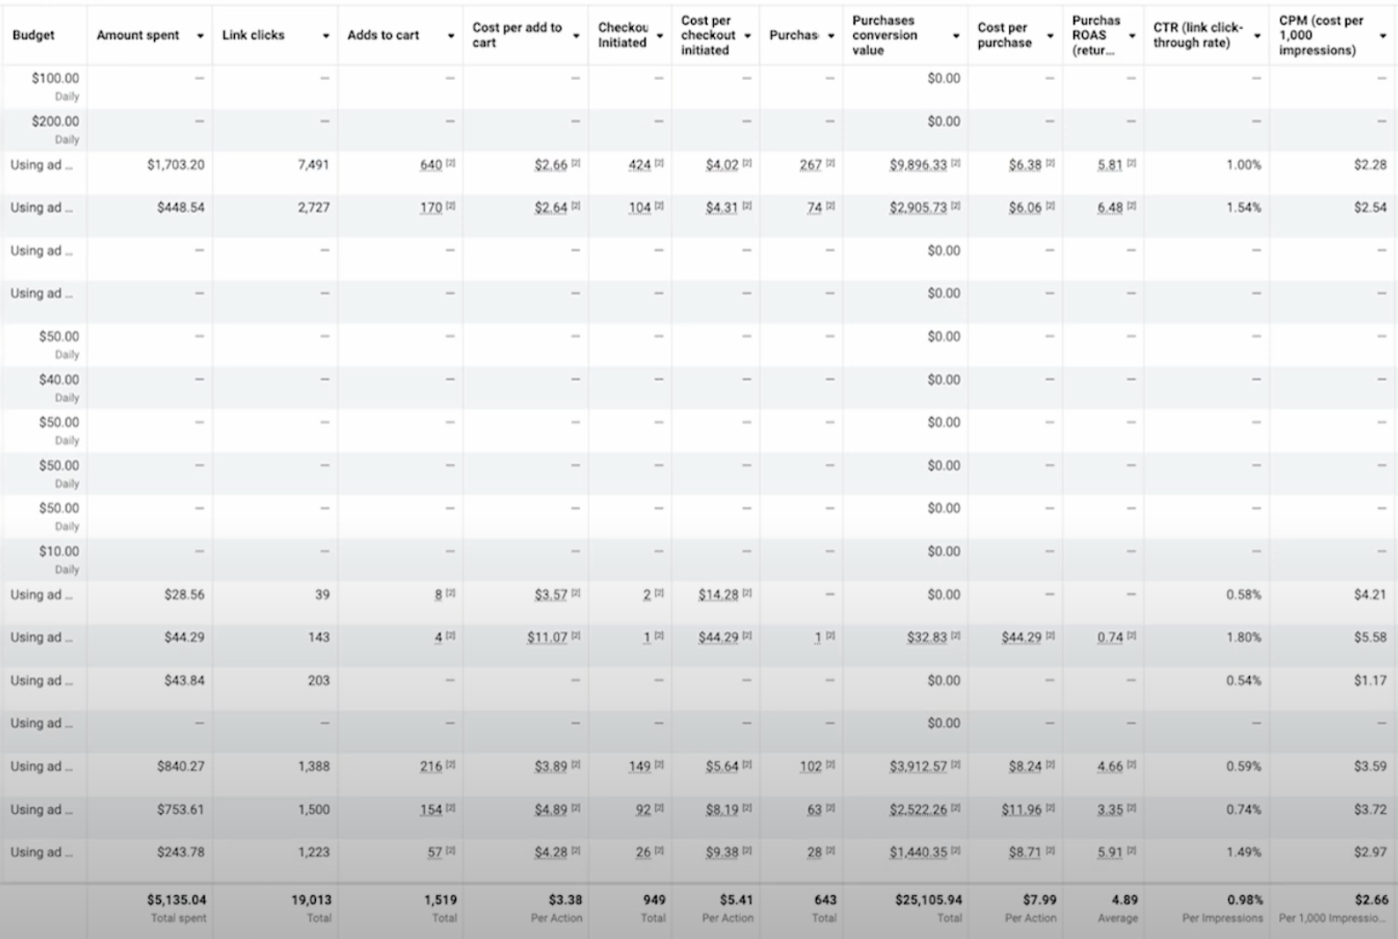This screenshot has width=1398, height=939.
Task: Select the Purchases conversion value column header
Action: coord(885,35)
